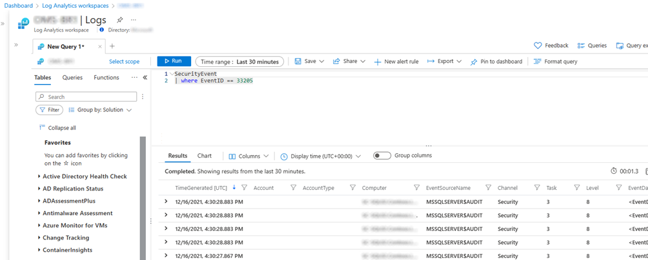Toggle Group columns switch
The image size is (648, 260).
click(382, 156)
